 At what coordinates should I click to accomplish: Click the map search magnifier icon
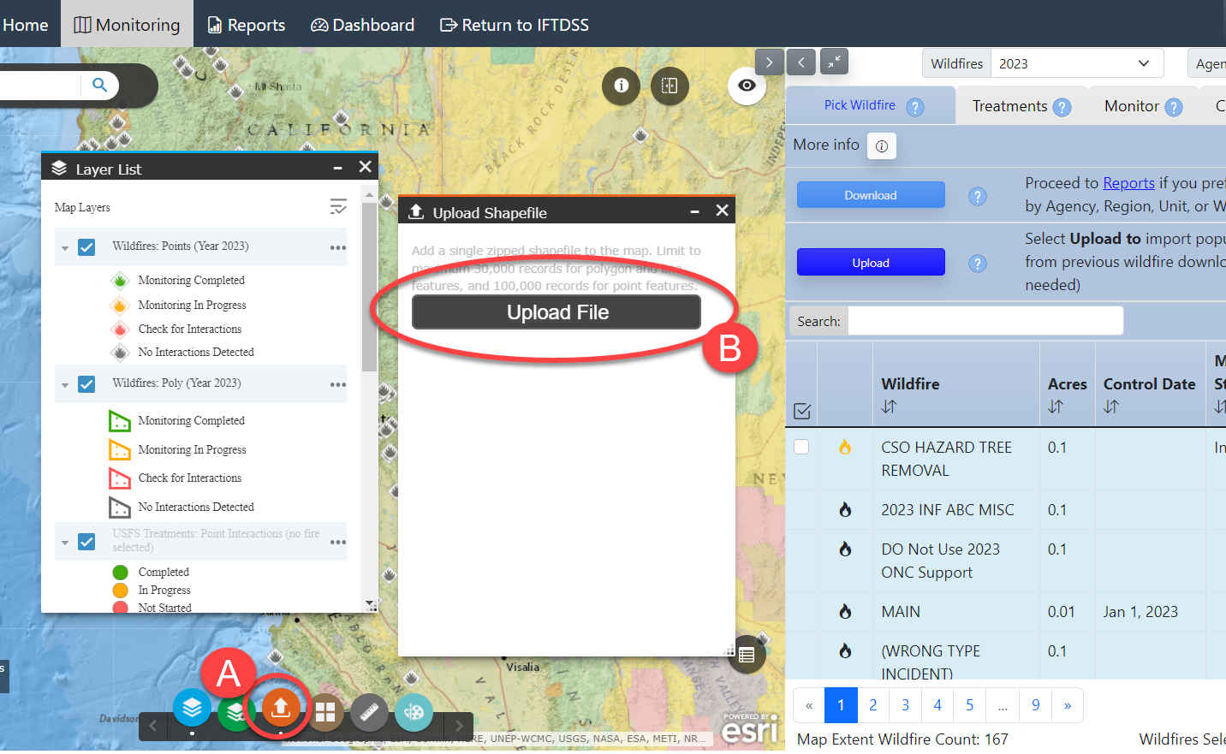100,85
